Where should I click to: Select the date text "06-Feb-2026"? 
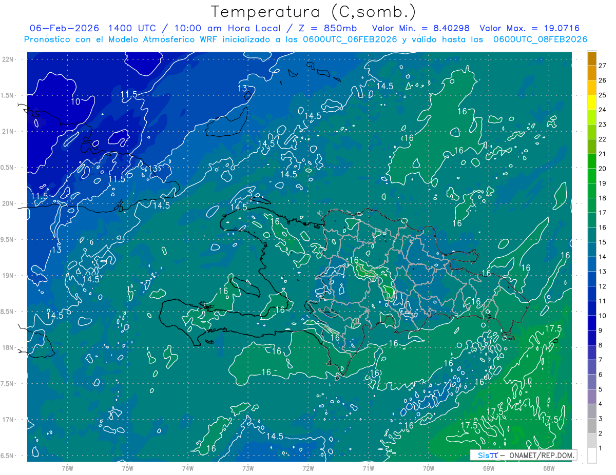[64, 28]
